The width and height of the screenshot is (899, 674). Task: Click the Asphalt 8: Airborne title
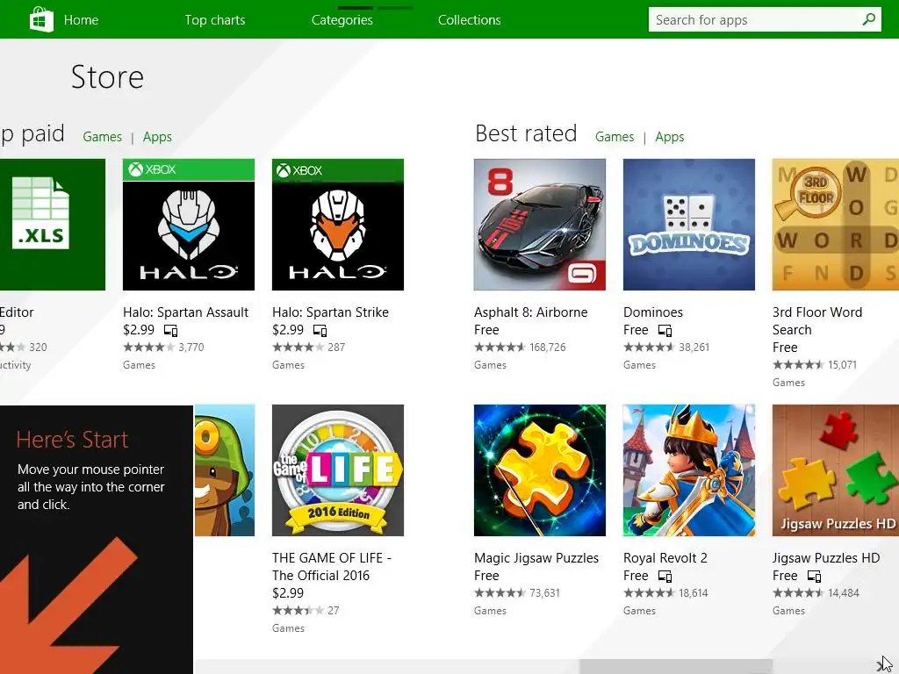pyautogui.click(x=531, y=312)
